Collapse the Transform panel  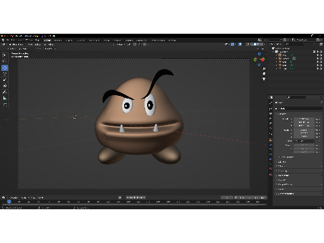point(283,114)
